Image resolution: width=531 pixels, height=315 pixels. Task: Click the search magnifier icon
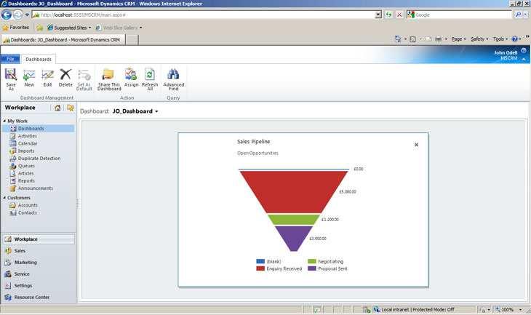[518, 15]
